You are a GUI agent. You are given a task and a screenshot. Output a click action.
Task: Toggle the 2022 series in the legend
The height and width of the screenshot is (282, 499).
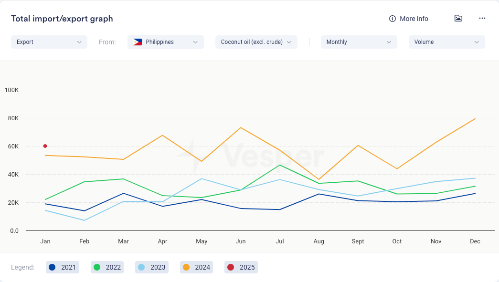click(107, 267)
